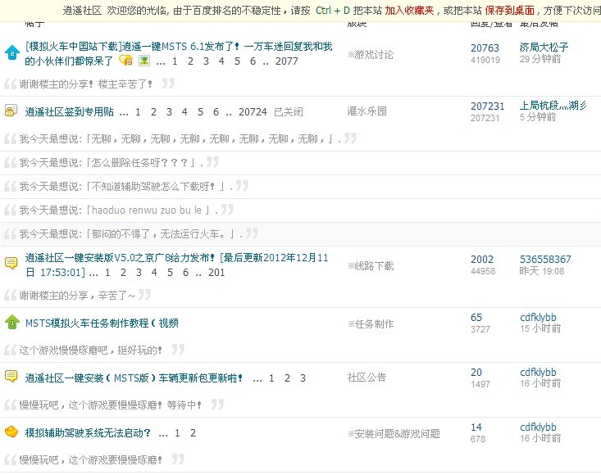The height and width of the screenshot is (475, 601).
Task: Click timestamp 29 分钟前
Action: 540,59
